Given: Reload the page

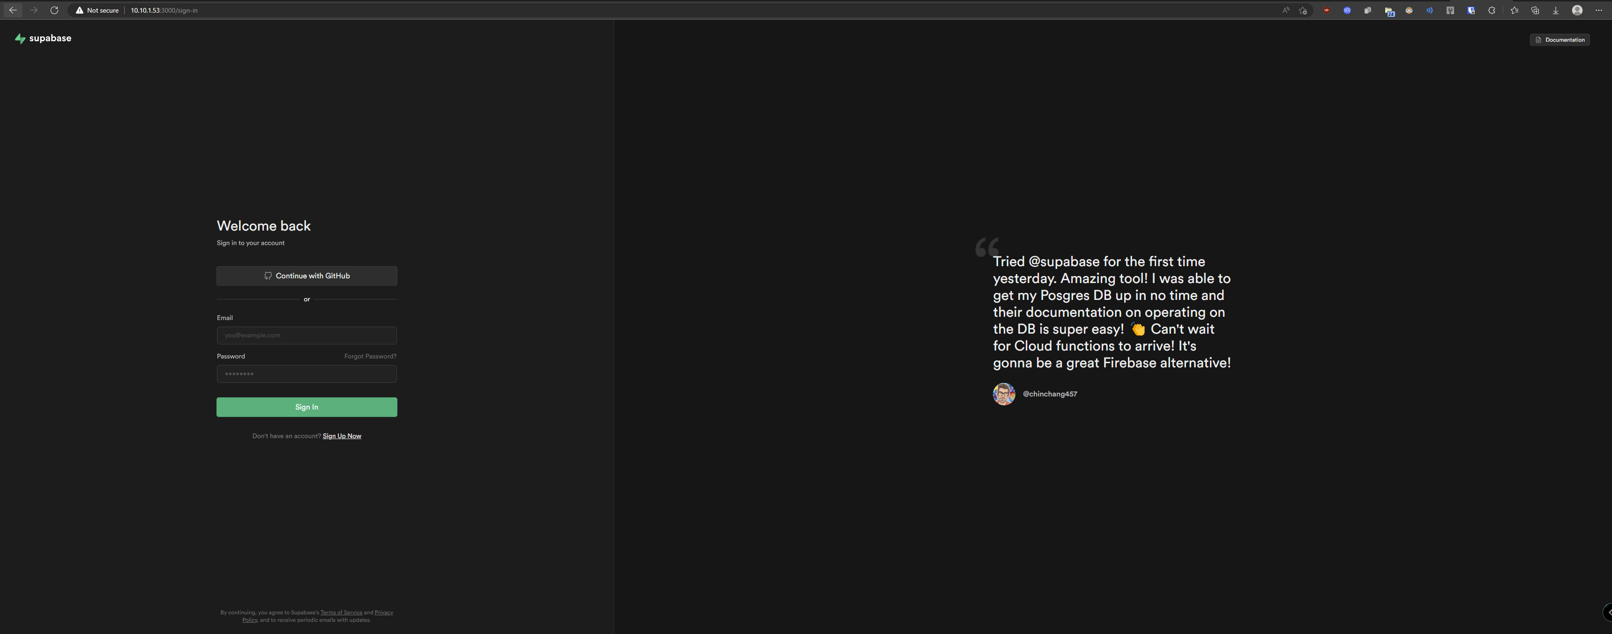Looking at the screenshot, I should click(x=54, y=11).
